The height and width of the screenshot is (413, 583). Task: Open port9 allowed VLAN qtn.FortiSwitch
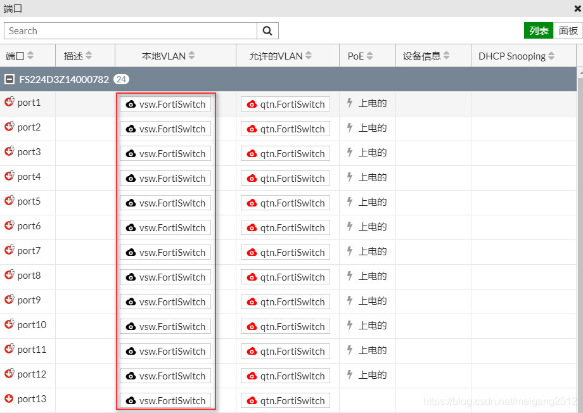(x=285, y=302)
